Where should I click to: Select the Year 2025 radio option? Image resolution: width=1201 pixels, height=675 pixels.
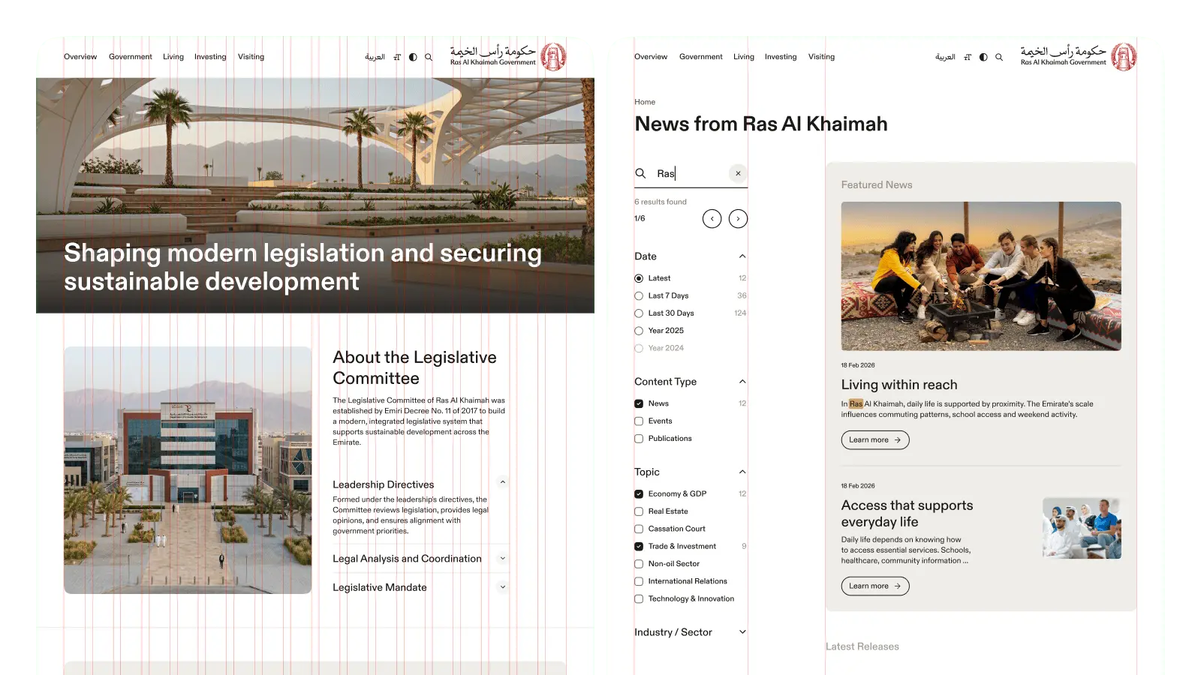(x=639, y=331)
